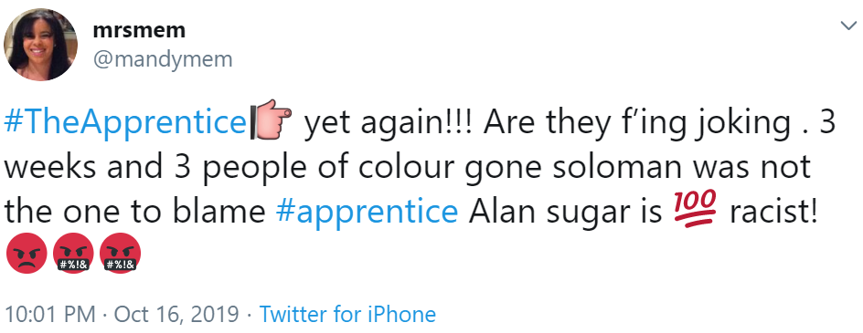Open the Twitter for iPhone source link
This screenshot has width=863, height=333.
tap(347, 315)
